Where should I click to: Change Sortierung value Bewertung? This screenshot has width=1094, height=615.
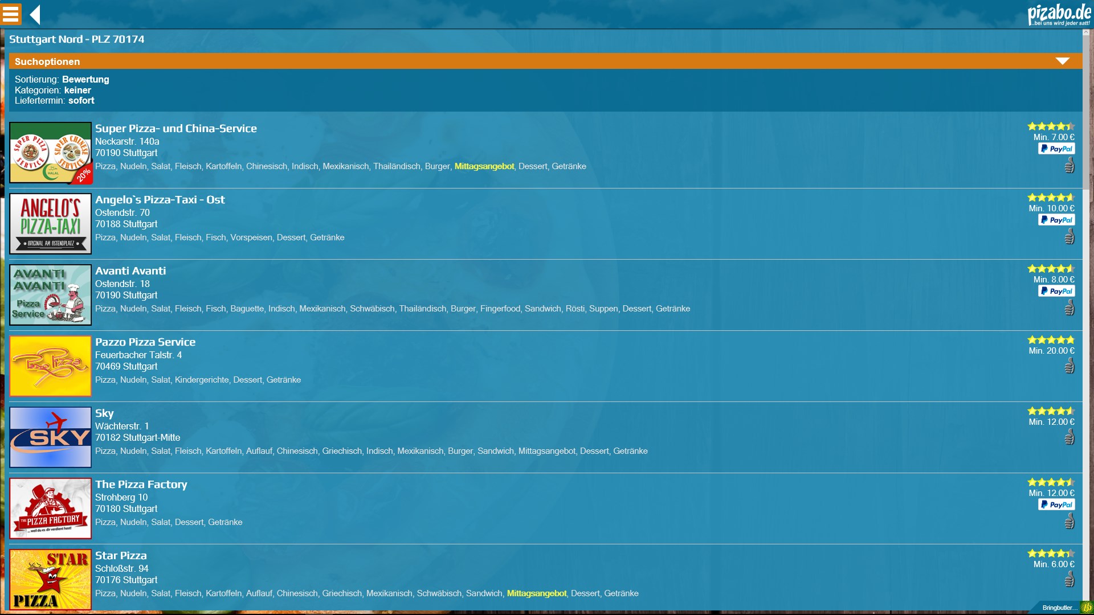pos(85,79)
